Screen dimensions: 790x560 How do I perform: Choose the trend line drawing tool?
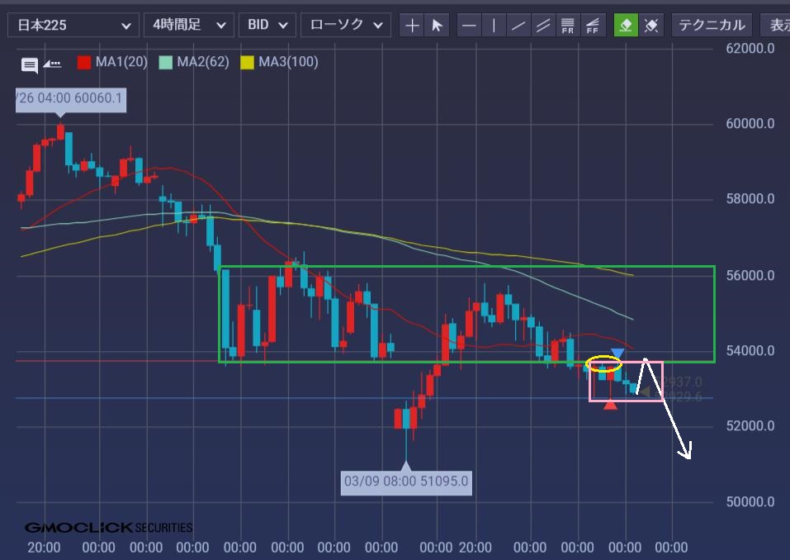pyautogui.click(x=518, y=26)
